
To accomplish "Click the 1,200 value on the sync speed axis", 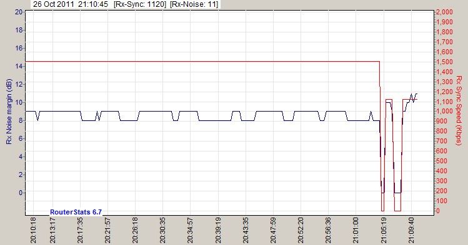I will pyautogui.click(x=444, y=92).
